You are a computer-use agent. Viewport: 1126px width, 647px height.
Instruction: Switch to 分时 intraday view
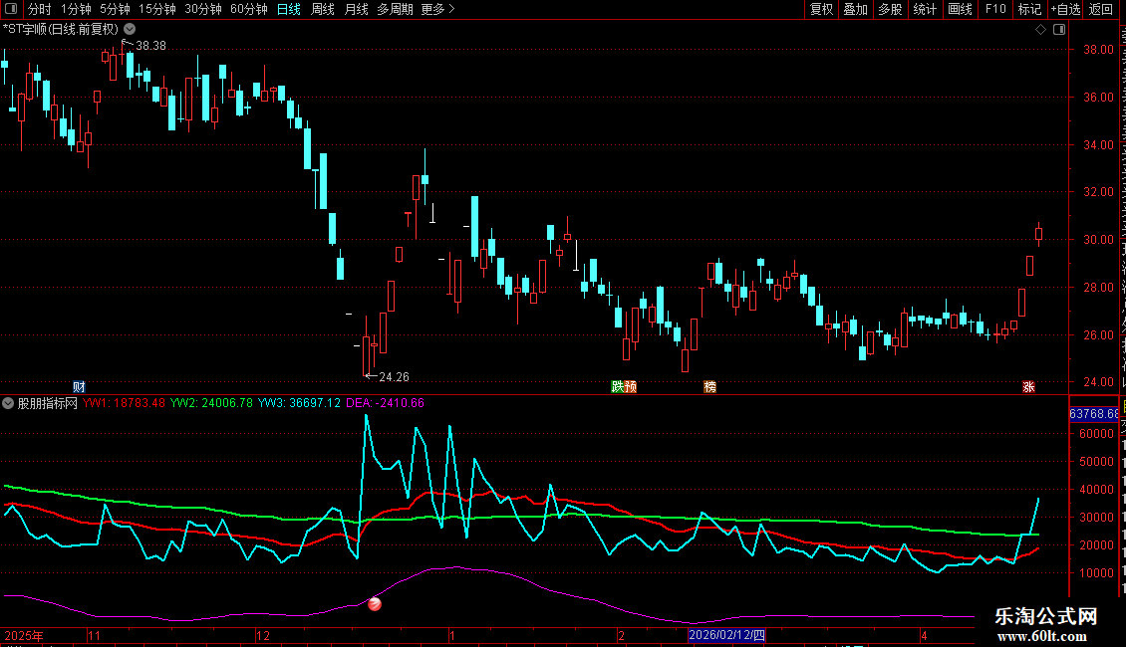pyautogui.click(x=40, y=9)
